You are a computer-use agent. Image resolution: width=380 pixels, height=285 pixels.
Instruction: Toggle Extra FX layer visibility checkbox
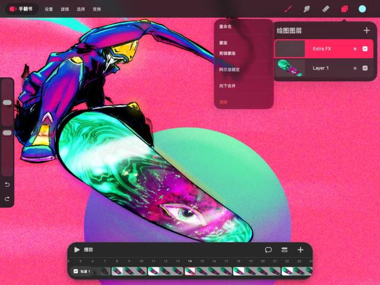[365, 49]
